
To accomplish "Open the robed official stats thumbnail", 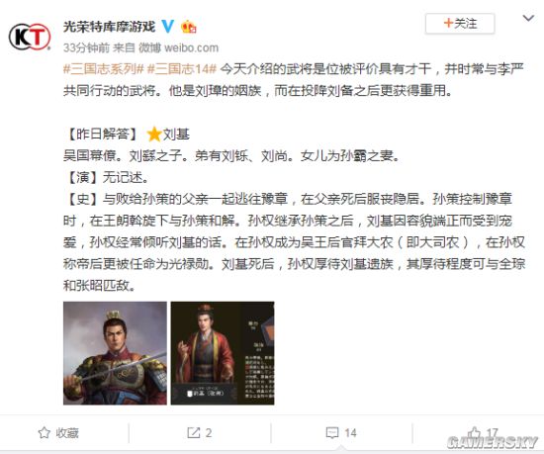I will click(x=223, y=353).
